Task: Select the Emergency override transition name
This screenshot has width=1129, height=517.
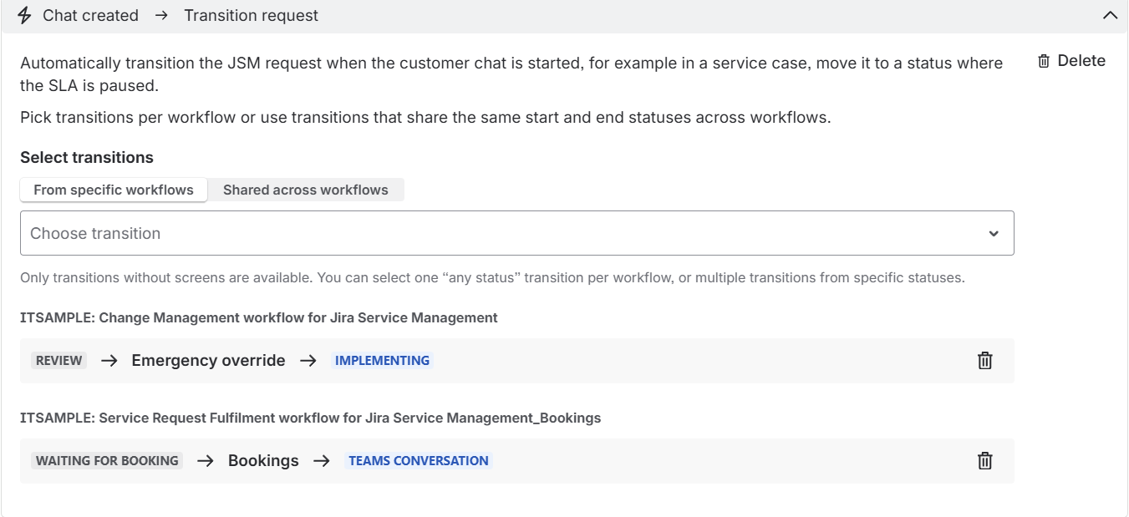Action: [x=208, y=361]
